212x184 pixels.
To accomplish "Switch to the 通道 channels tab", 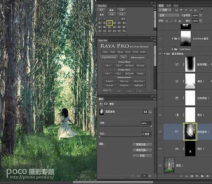I will [x=168, y=6].
